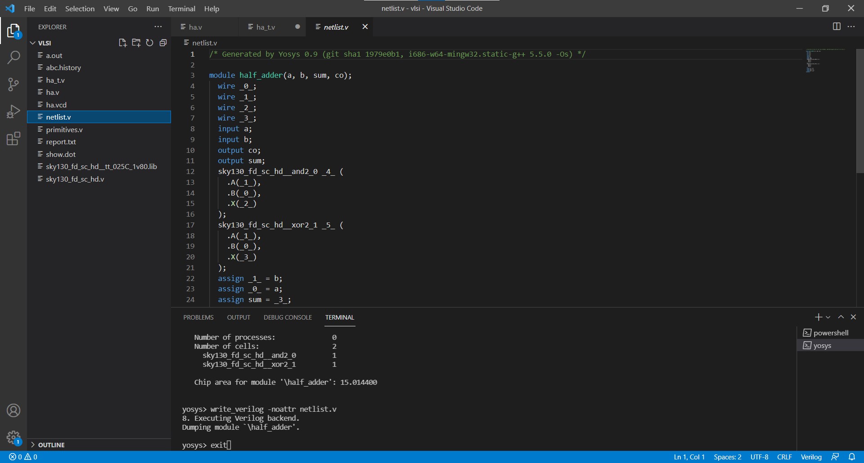The image size is (864, 463).
Task: Change the UTF-8 file encoding
Action: click(x=759, y=457)
